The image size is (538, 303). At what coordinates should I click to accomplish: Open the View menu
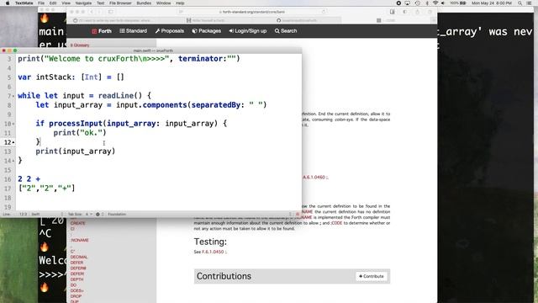pos(66,3)
